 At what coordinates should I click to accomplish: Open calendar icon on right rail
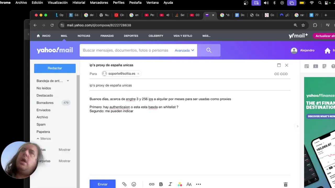tap(316, 66)
